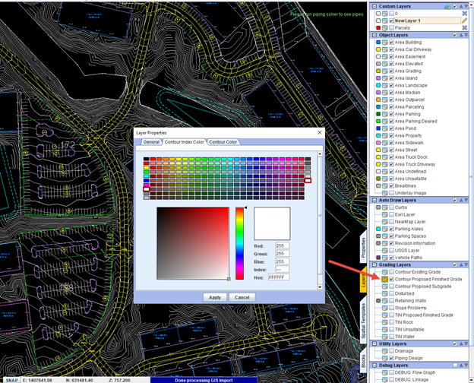Viewport: 474px width, 383px height.
Task: Toggle all Object Layers header checkbox
Action: click(455, 35)
